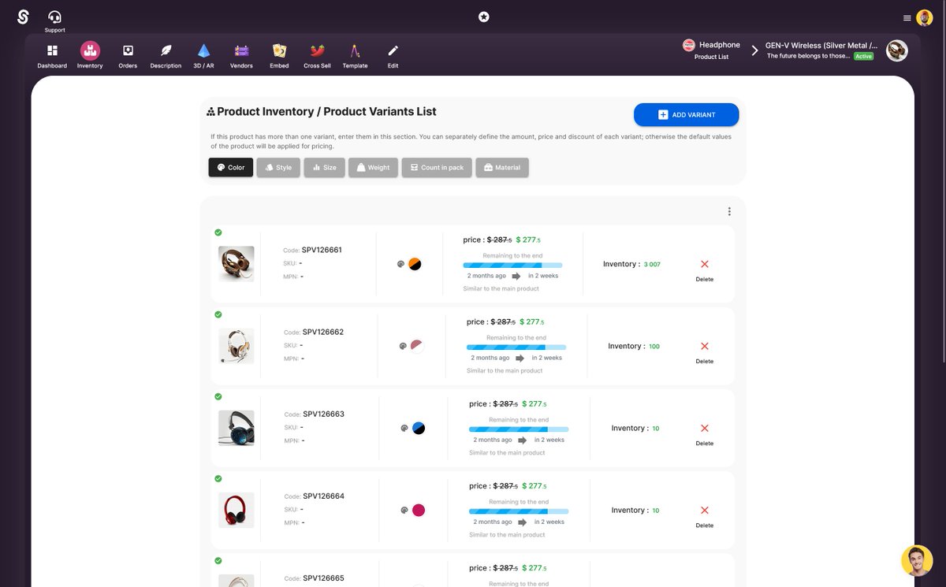Open the user avatar at top right
This screenshot has width=946, height=587.
[x=924, y=17]
